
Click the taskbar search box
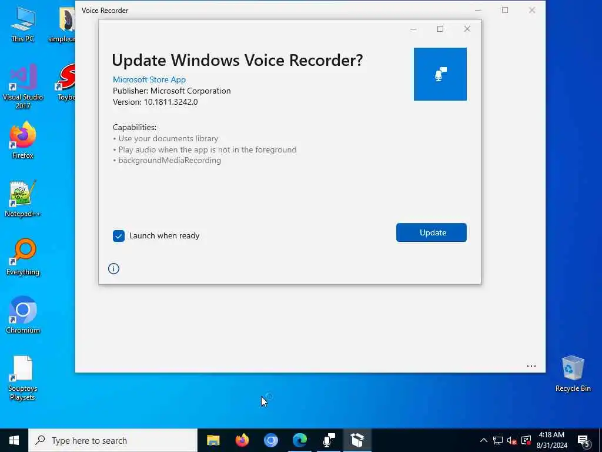[x=113, y=440]
